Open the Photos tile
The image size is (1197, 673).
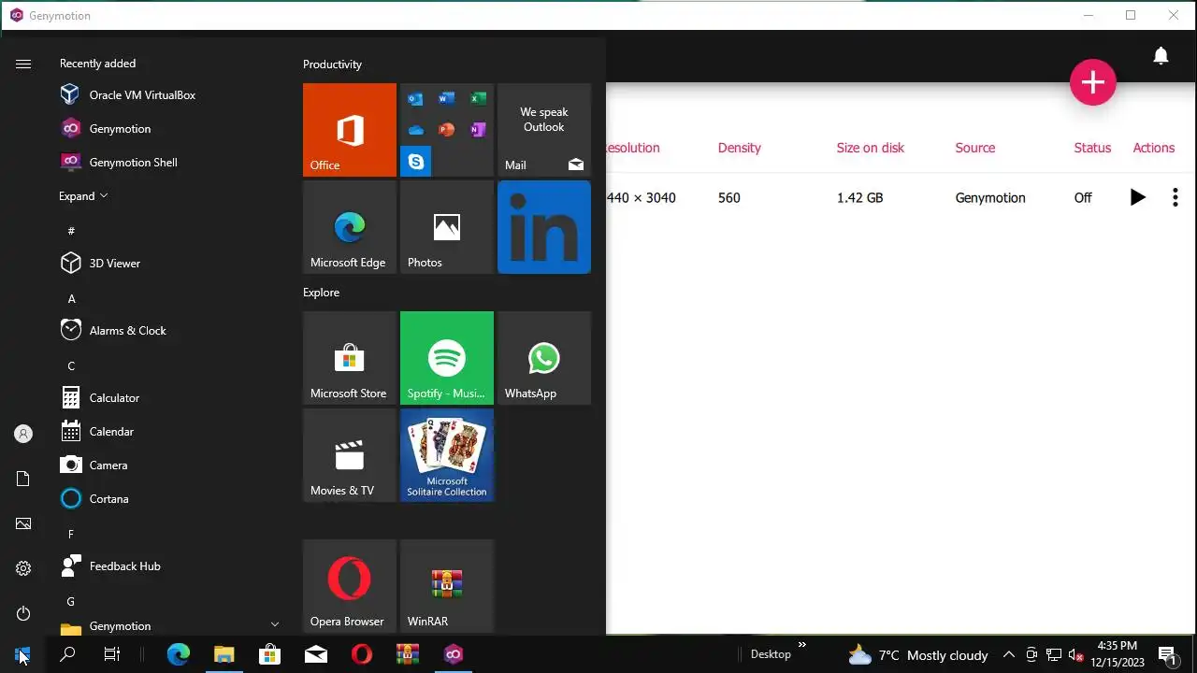tap(447, 227)
